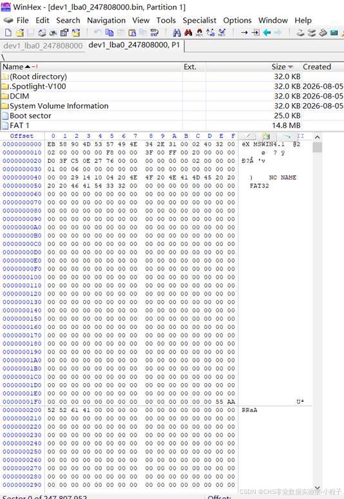Open the Options menu
Image resolution: width=344 pixels, height=499 pixels.
pos(237,21)
